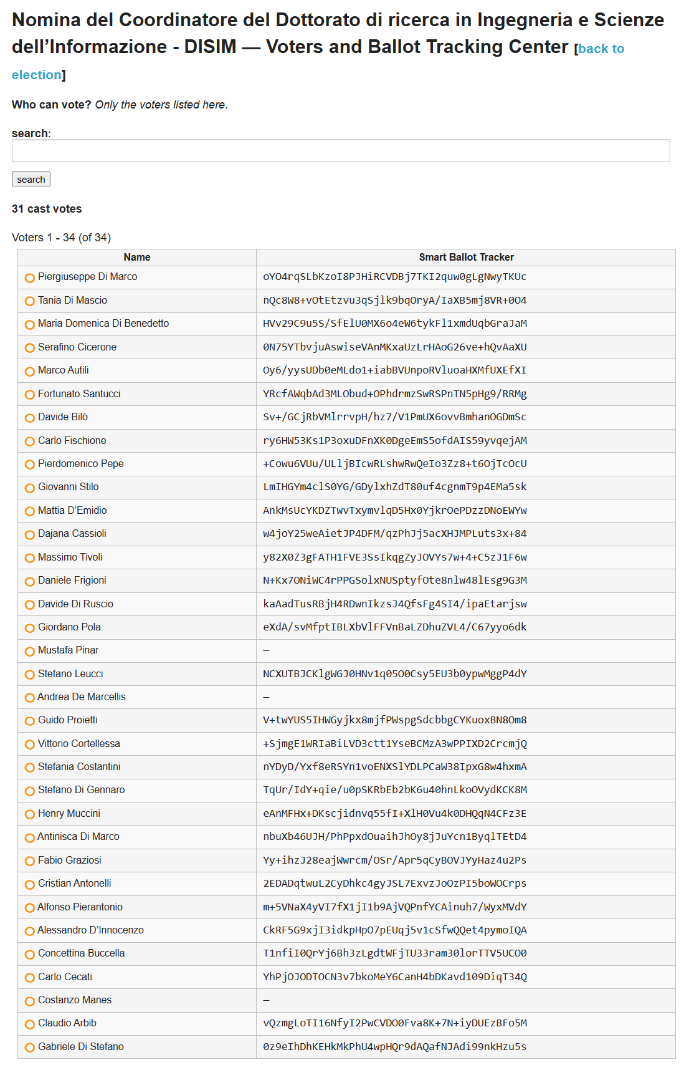Click Claudio Arbib's ballot tracker code
Image resolution: width=694 pixels, height=1075 pixels.
(395, 1023)
